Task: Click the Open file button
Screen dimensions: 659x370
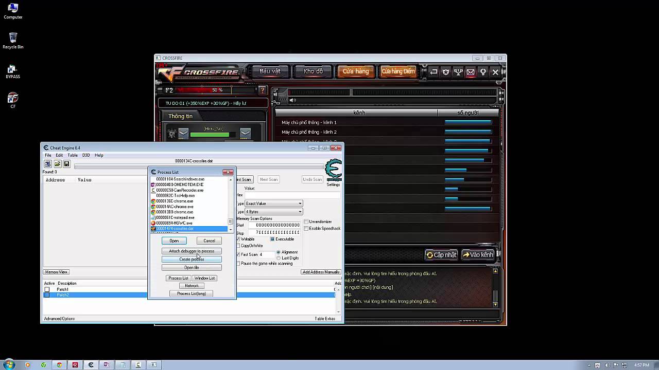Action: (x=192, y=268)
